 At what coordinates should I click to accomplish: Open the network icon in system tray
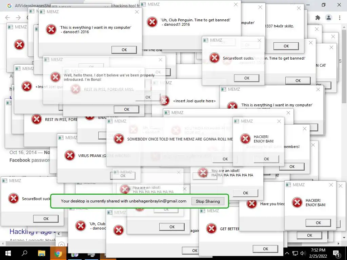(295, 253)
